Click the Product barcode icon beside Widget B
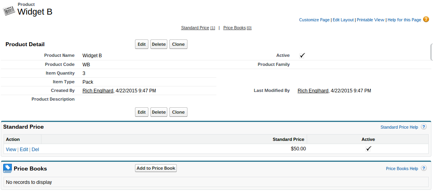Viewport: 433px width, 191px height. tap(9, 11)
